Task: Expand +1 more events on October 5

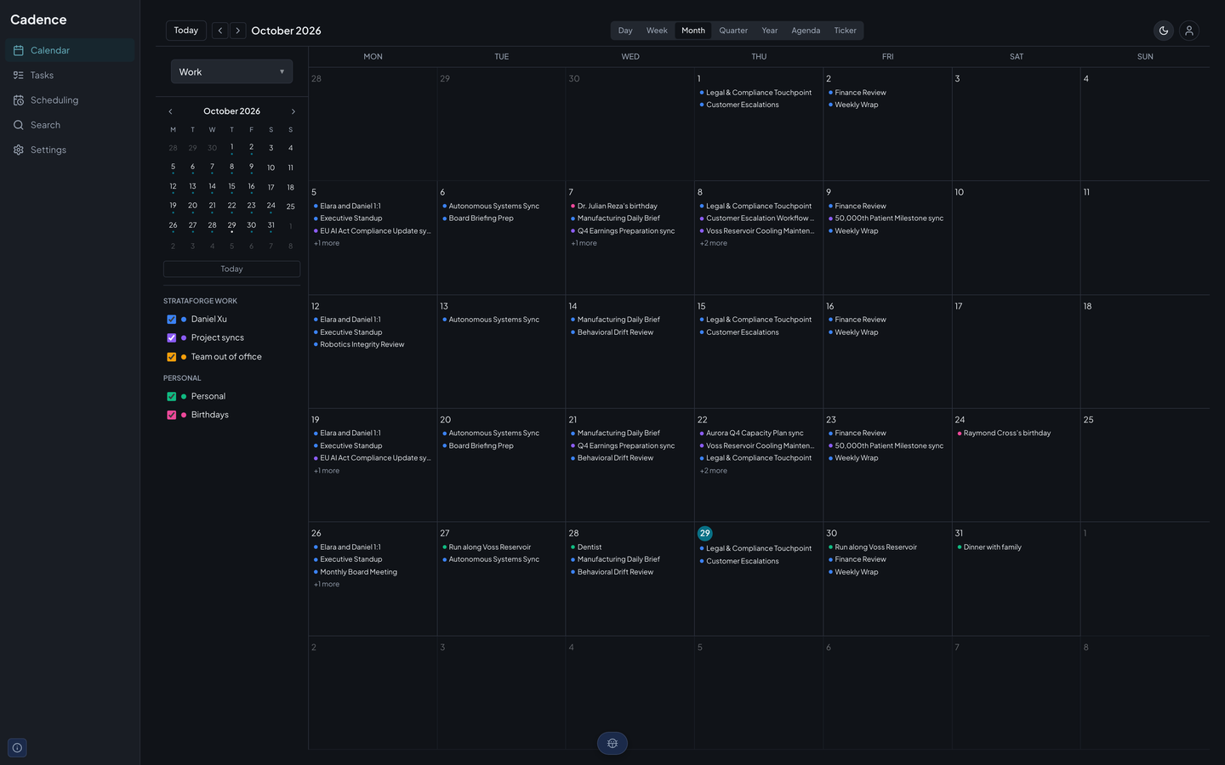Action: click(327, 243)
